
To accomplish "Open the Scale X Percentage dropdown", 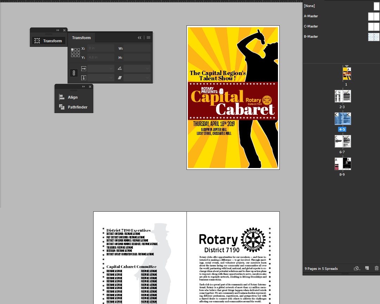I will click(112, 68).
